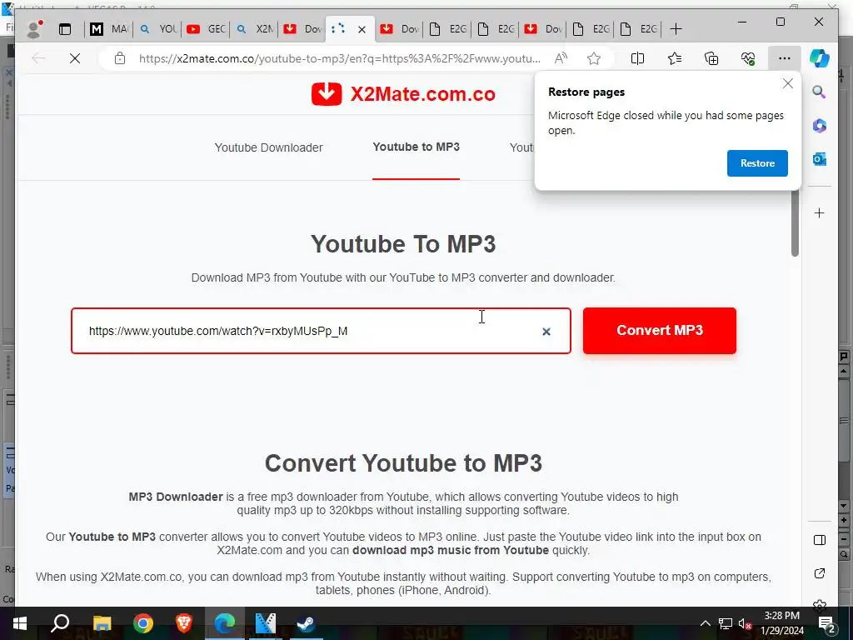Click the Youtube To MP3 heading

pyautogui.click(x=403, y=244)
